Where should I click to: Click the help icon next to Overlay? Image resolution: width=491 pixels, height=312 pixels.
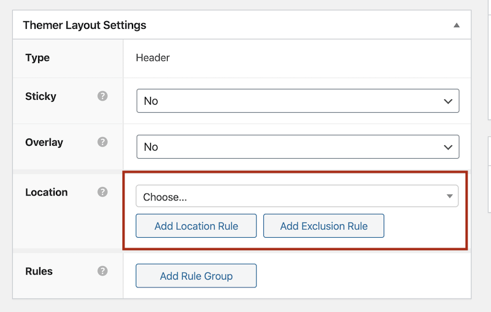coord(102,142)
